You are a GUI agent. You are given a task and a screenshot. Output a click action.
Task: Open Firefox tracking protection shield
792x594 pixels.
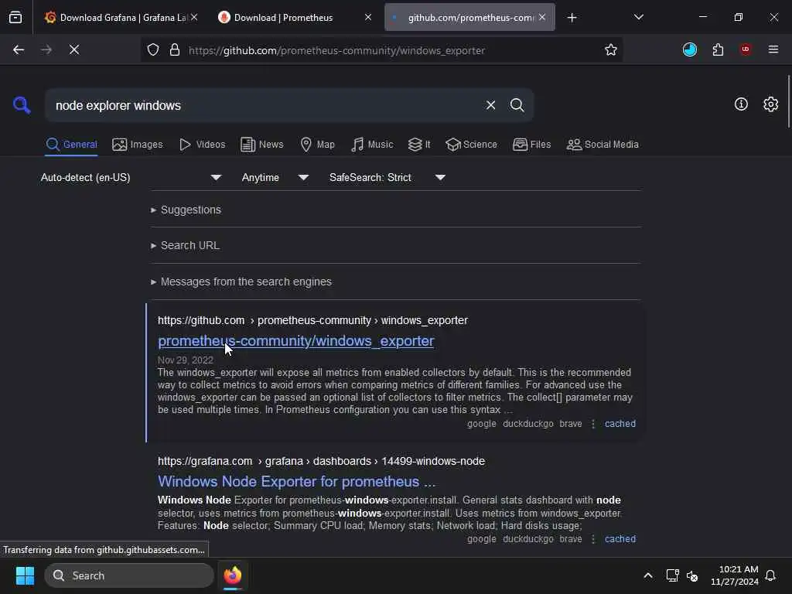click(153, 50)
